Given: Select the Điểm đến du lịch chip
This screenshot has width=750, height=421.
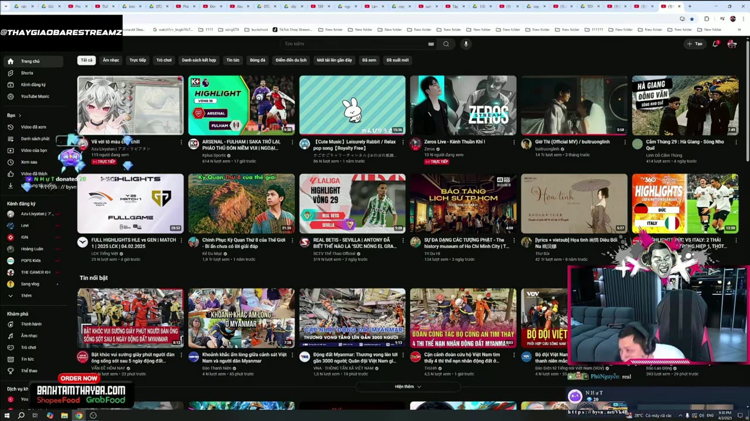Looking at the screenshot, I should pyautogui.click(x=291, y=60).
